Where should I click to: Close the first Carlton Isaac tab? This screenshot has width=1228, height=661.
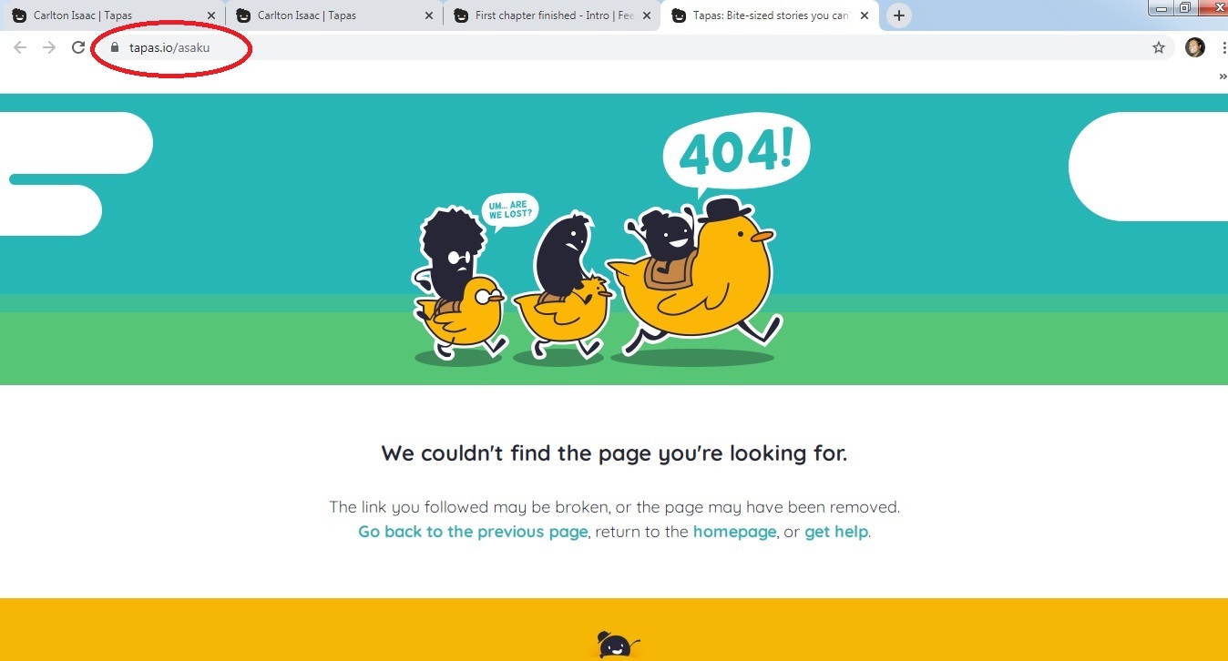click(x=210, y=15)
